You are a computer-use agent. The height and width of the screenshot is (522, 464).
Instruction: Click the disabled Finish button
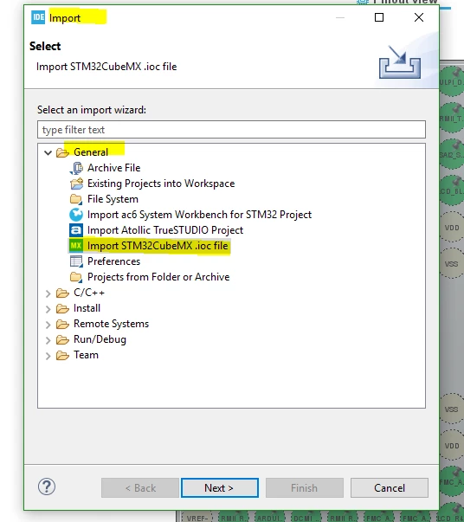pos(304,488)
